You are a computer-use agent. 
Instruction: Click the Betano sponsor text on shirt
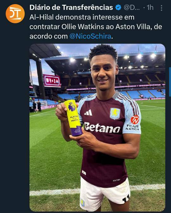pyautogui.click(x=102, y=127)
